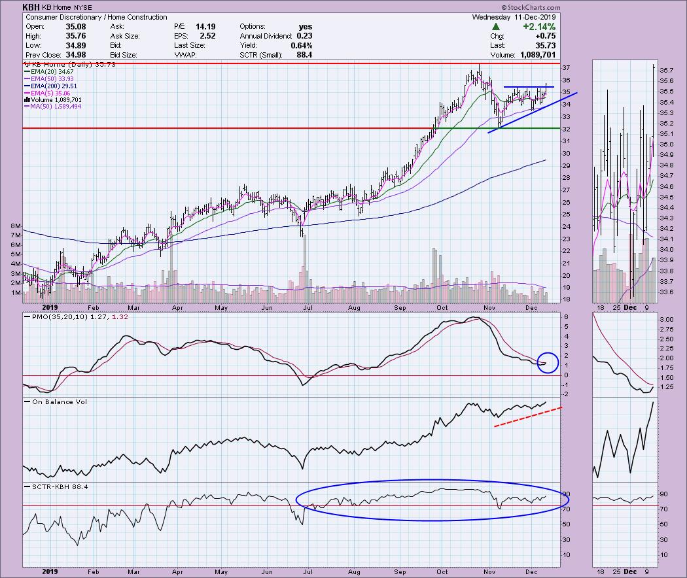This screenshot has width=687, height=578.
Task: Click the 3.00 label on the zoomed PMO axis
Action: (667, 319)
